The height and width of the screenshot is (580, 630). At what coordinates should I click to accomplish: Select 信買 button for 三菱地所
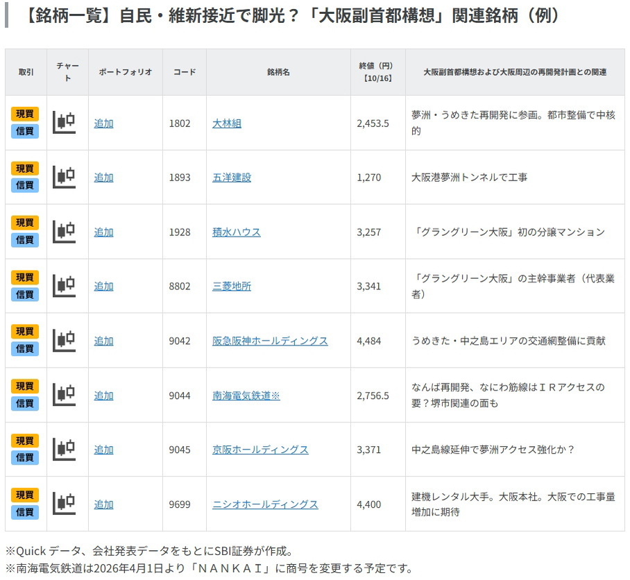tap(25, 294)
